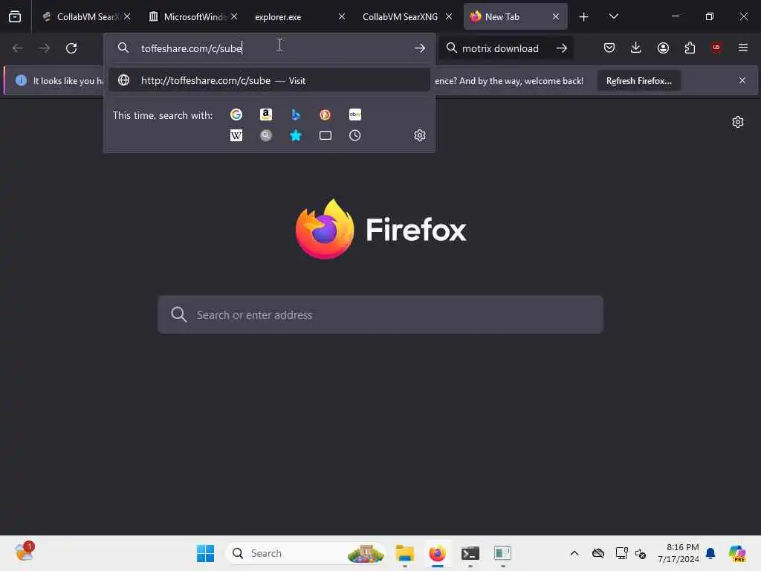Open the Extensions puzzle icon

pyautogui.click(x=690, y=48)
